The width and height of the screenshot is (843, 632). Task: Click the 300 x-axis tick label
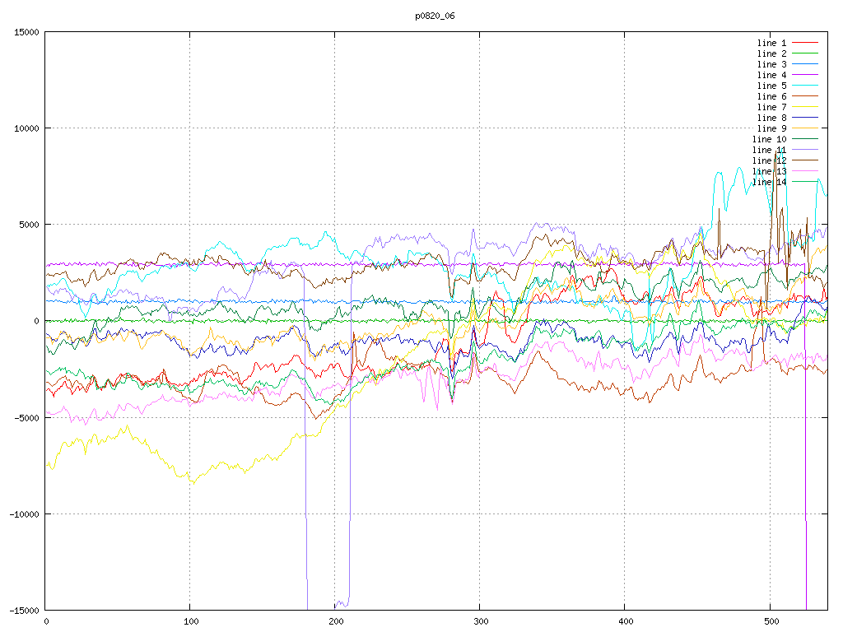480,622
